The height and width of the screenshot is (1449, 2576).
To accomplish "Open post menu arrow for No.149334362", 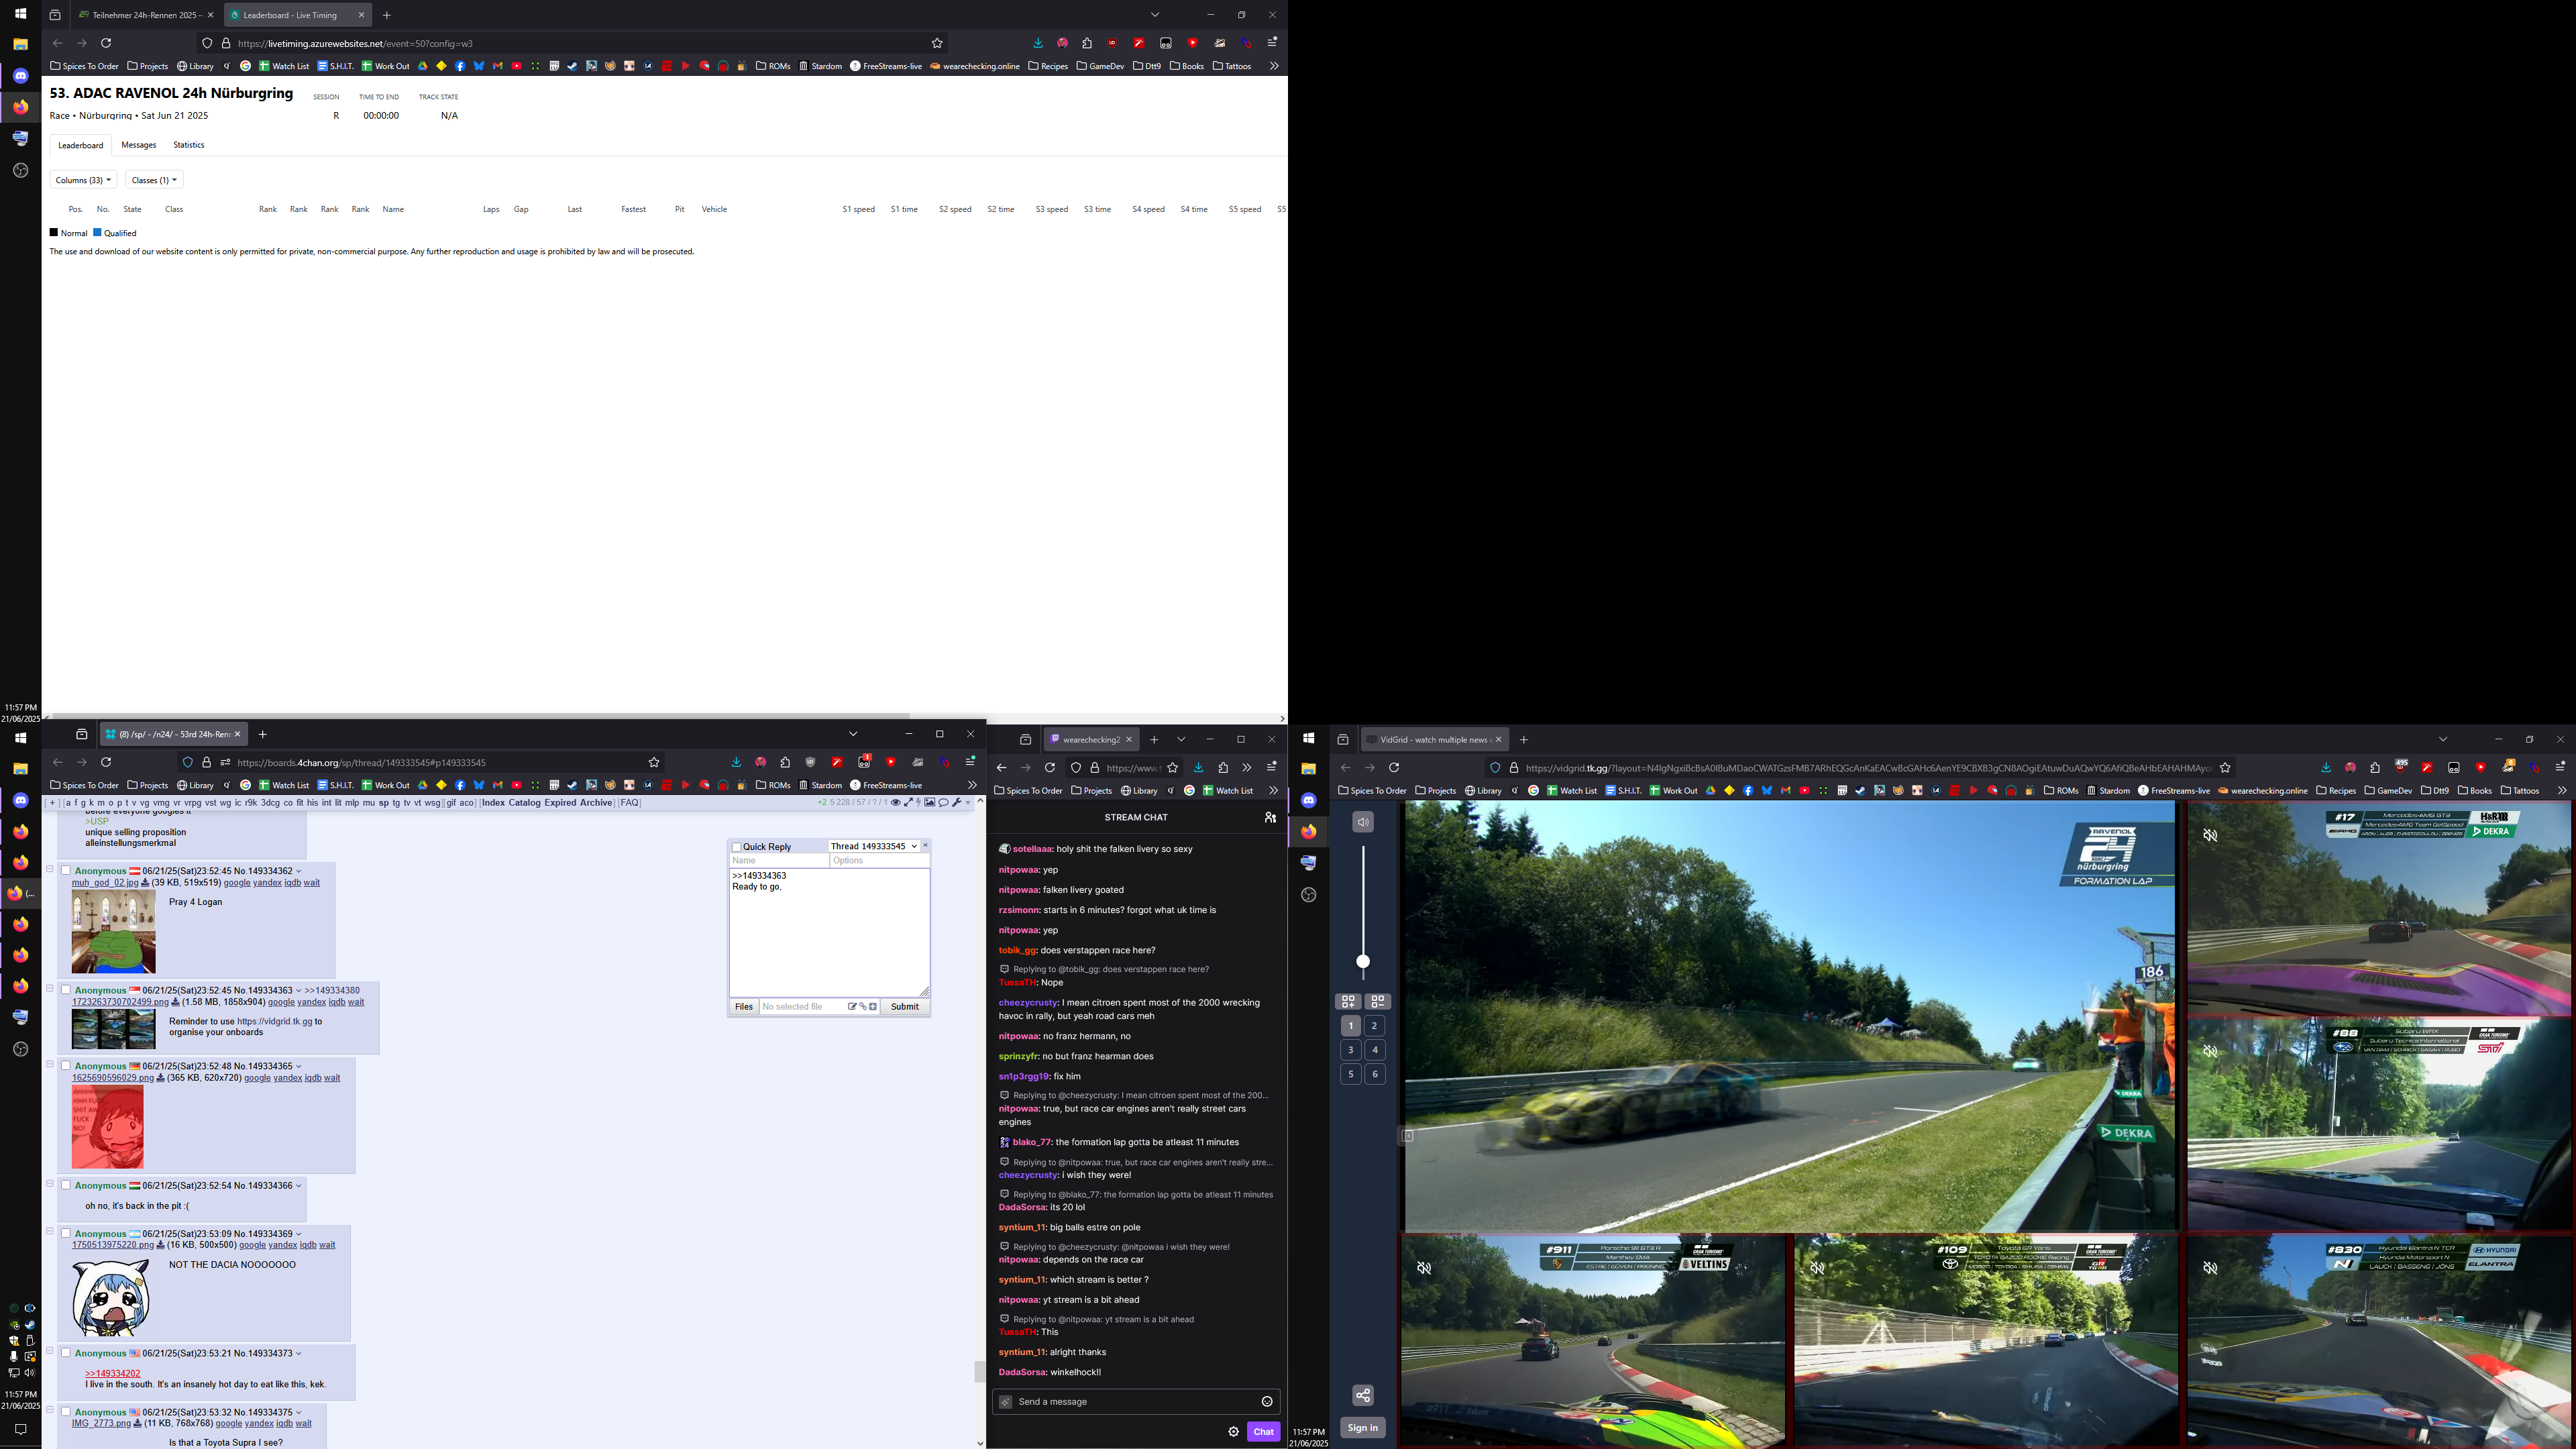I will (x=298, y=871).
